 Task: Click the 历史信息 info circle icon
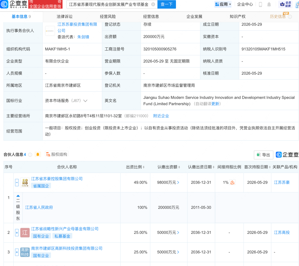(x=290, y=17)
